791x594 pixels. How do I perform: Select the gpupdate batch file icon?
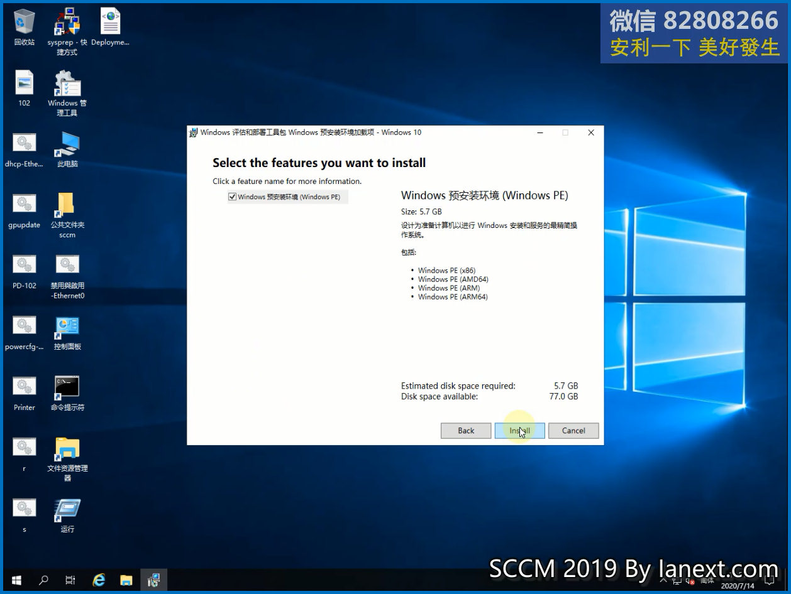[x=24, y=210]
